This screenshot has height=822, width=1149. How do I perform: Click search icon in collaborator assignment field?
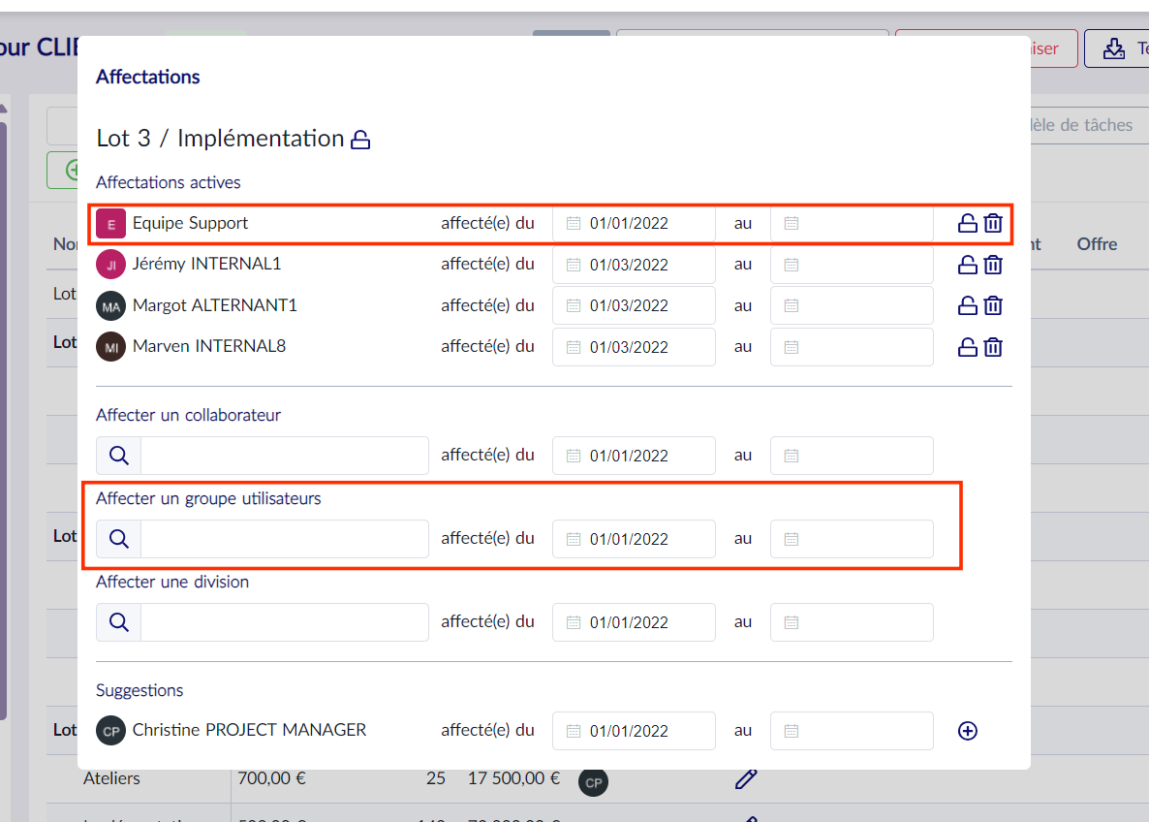[x=119, y=456]
